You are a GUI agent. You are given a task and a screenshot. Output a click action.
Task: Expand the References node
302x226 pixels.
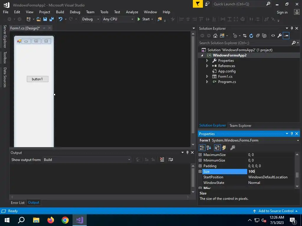pyautogui.click(x=207, y=66)
